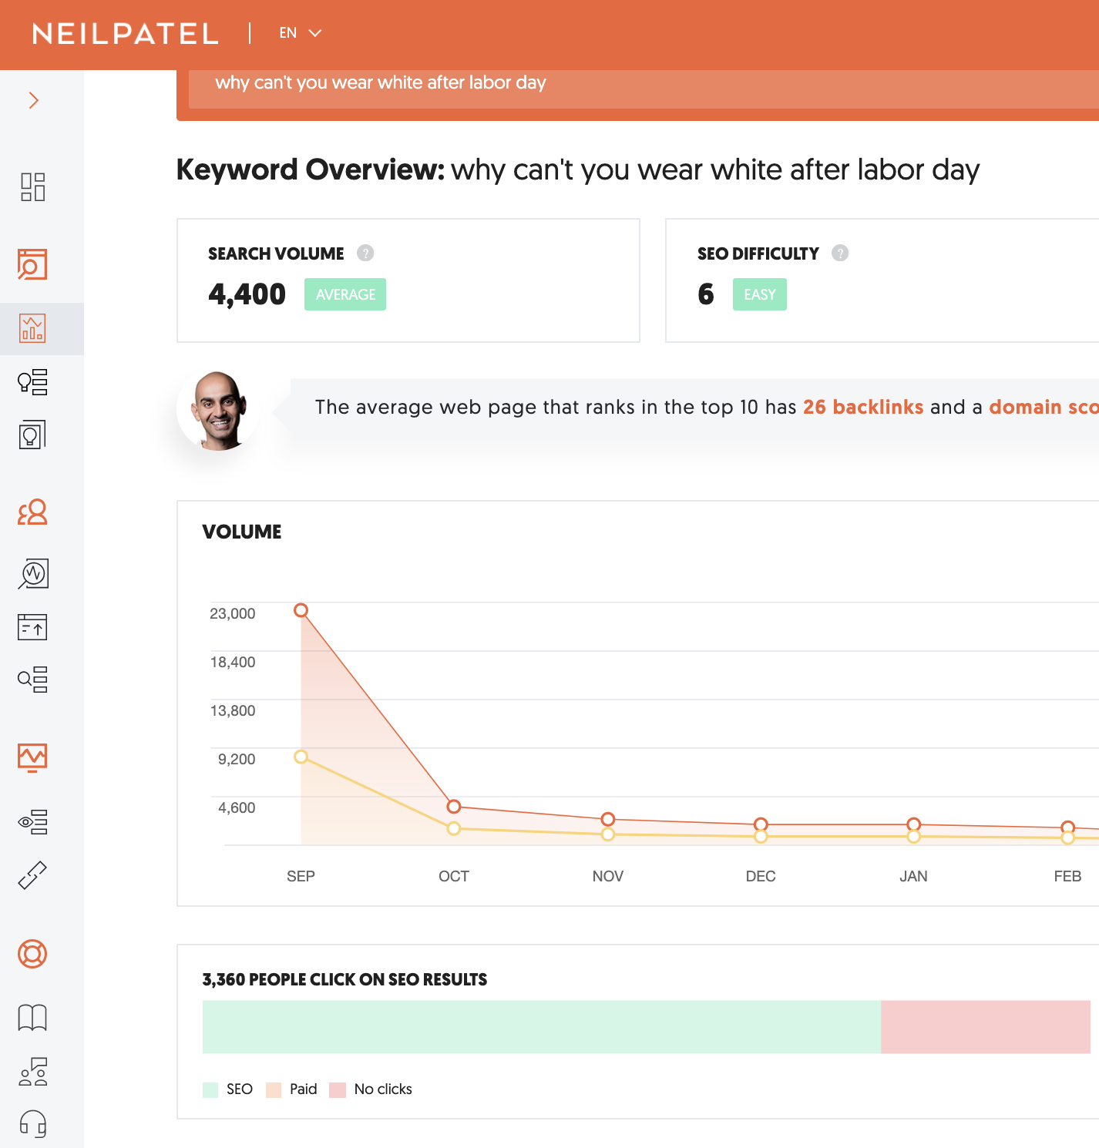Open the orange two-people sidebar icon
The image size is (1099, 1148).
pyautogui.click(x=32, y=512)
